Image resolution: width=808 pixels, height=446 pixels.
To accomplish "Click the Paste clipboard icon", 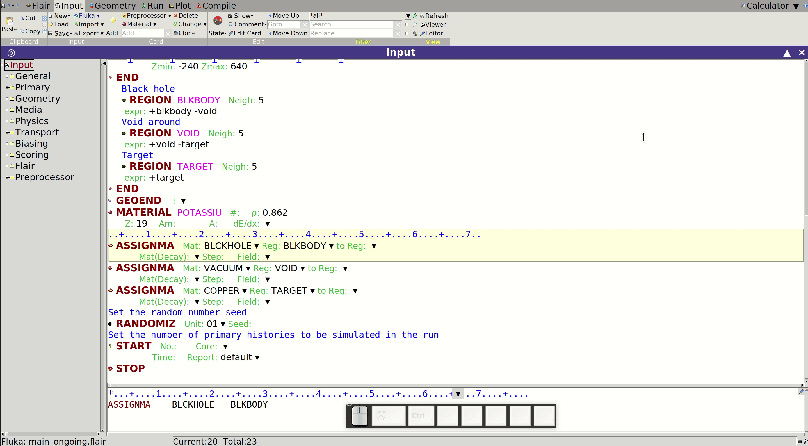I will coord(10,21).
